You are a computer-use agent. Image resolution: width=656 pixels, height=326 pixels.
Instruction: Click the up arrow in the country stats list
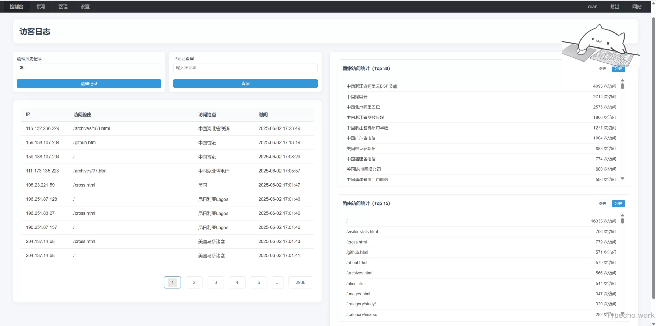(623, 80)
